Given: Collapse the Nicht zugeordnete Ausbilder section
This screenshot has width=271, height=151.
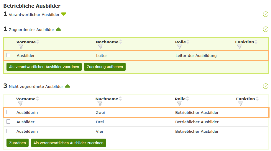Looking at the screenshot, I should [x=68, y=86].
